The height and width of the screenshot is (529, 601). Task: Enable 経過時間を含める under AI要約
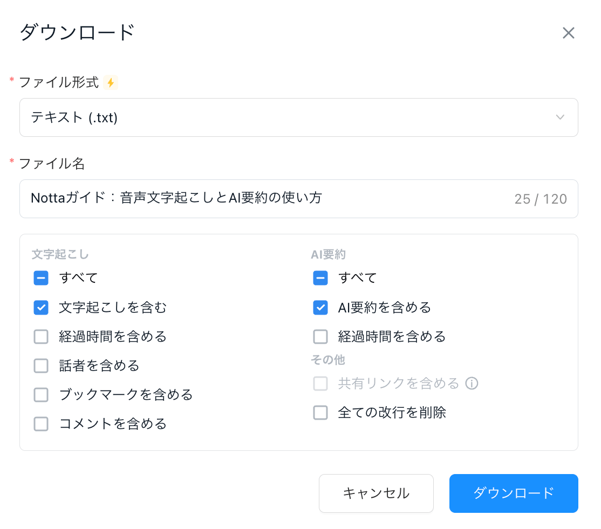[x=320, y=337]
